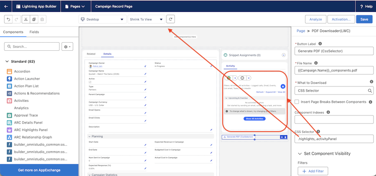Click the component Search field
This screenshot has height=176, width=376.
tap(32, 46)
